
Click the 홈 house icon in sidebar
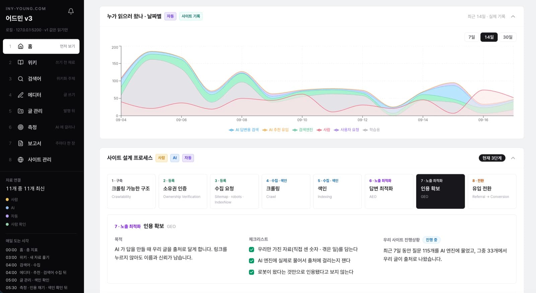pyautogui.click(x=20, y=46)
